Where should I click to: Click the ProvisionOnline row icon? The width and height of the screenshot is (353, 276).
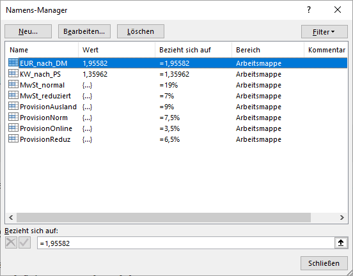pyautogui.click(x=13, y=128)
